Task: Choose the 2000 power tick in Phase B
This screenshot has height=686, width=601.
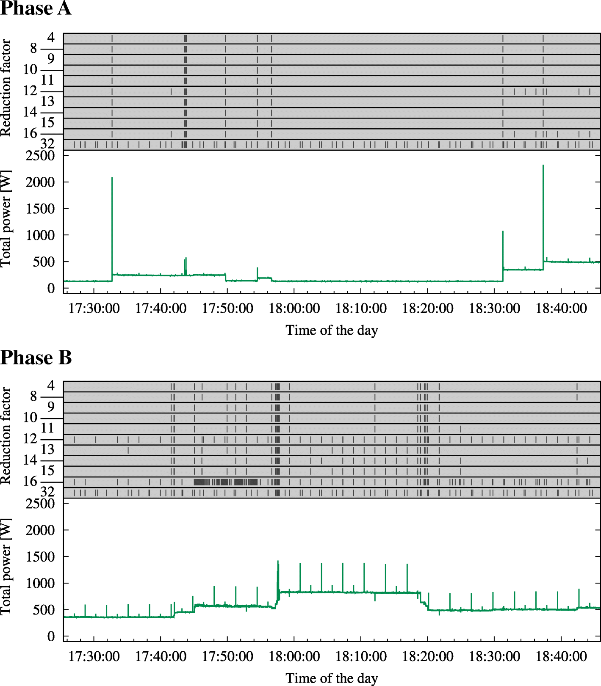Action: point(40,530)
